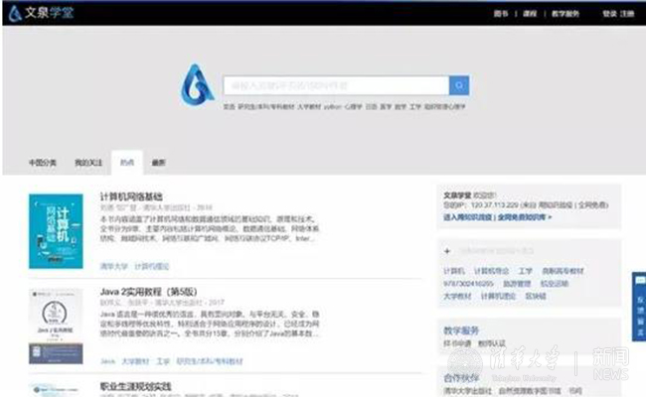Click the large blue flame logo
The width and height of the screenshot is (646, 397).
click(197, 85)
